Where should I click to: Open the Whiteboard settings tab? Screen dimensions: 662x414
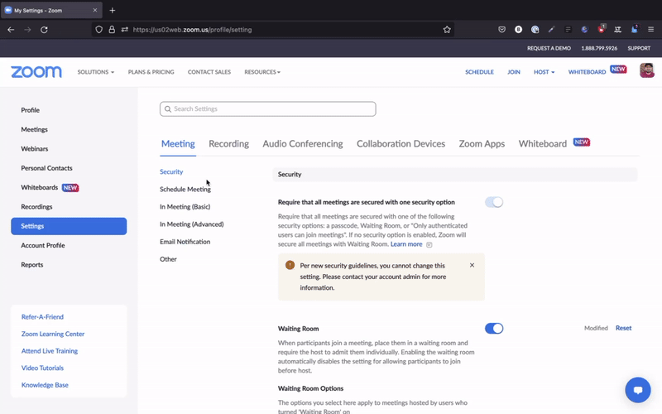pyautogui.click(x=543, y=144)
